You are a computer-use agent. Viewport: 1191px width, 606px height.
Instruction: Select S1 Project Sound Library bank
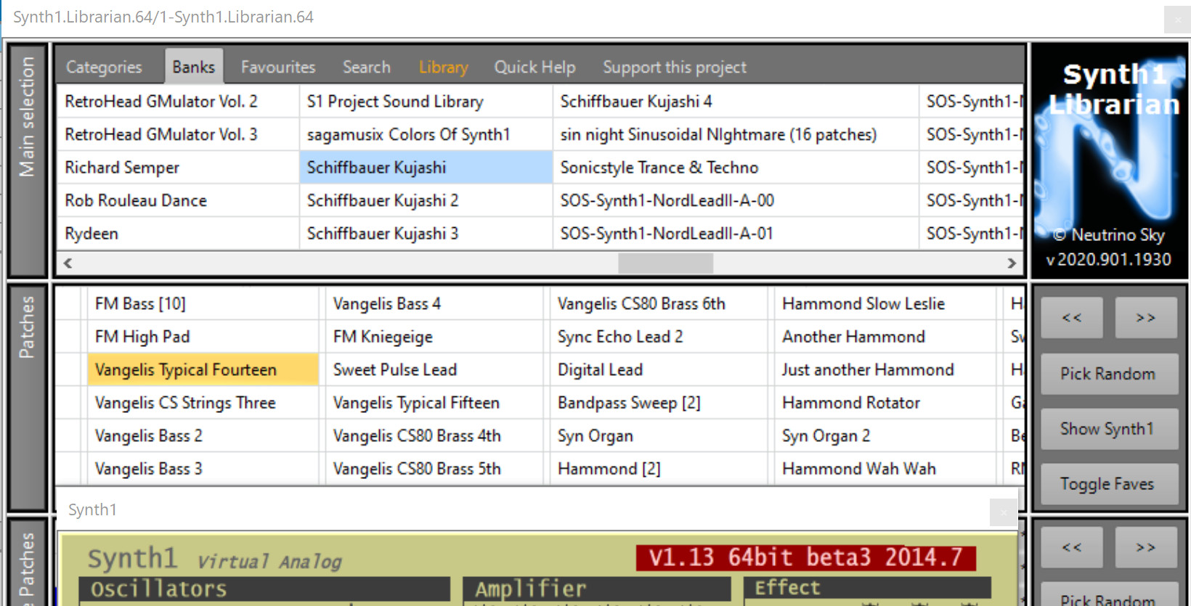pyautogui.click(x=426, y=102)
